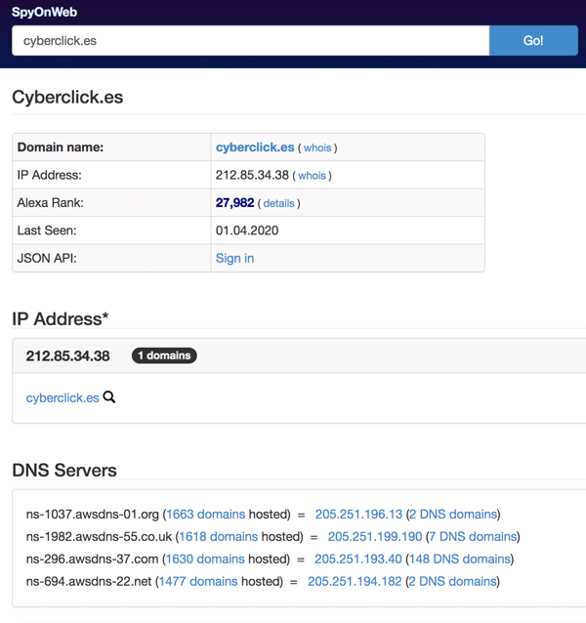Open whois link for IP Address row
Screen dimensions: 586x623
coord(312,176)
